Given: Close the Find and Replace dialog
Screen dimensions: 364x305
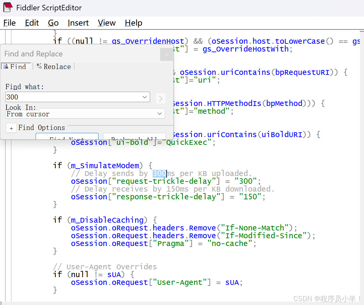Looking at the screenshot, I should pos(167,54).
